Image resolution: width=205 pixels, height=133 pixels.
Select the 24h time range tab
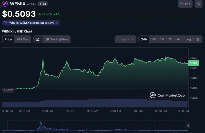point(144,39)
